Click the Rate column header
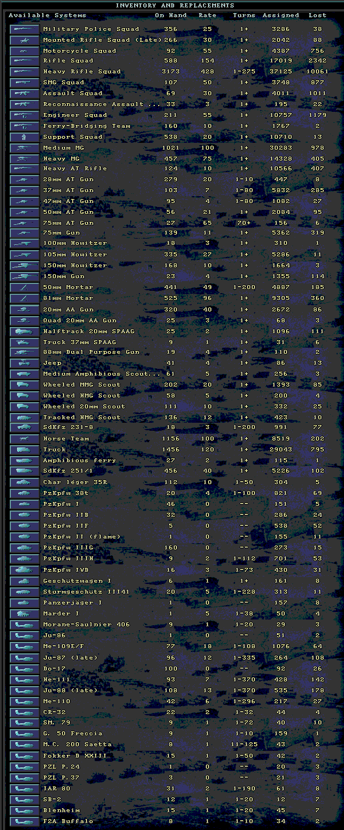 208,15
